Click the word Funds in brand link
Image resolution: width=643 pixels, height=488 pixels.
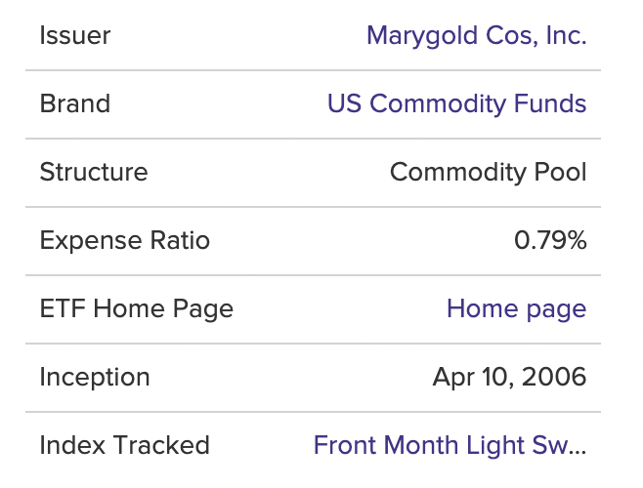[x=550, y=103]
